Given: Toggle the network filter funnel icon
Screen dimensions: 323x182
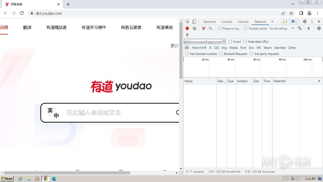Looking at the screenshot, I should [x=204, y=28].
